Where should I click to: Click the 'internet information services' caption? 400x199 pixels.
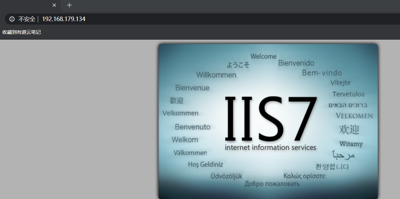(x=270, y=148)
